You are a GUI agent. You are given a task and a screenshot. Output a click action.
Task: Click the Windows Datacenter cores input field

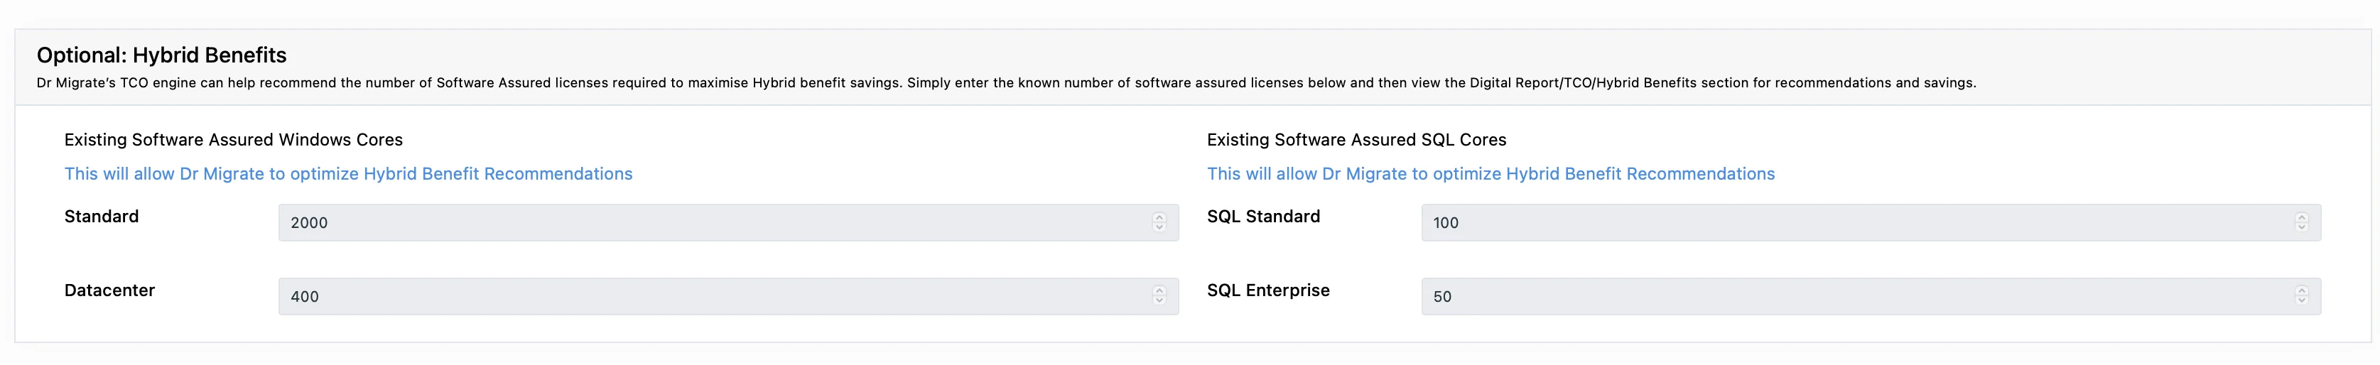pos(728,297)
